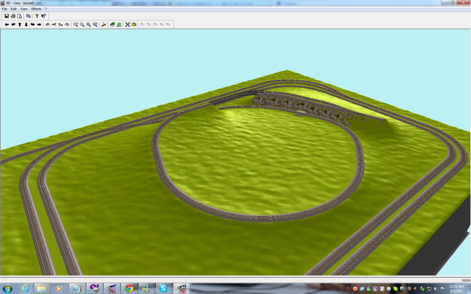Open the Effects menu

click(x=36, y=9)
